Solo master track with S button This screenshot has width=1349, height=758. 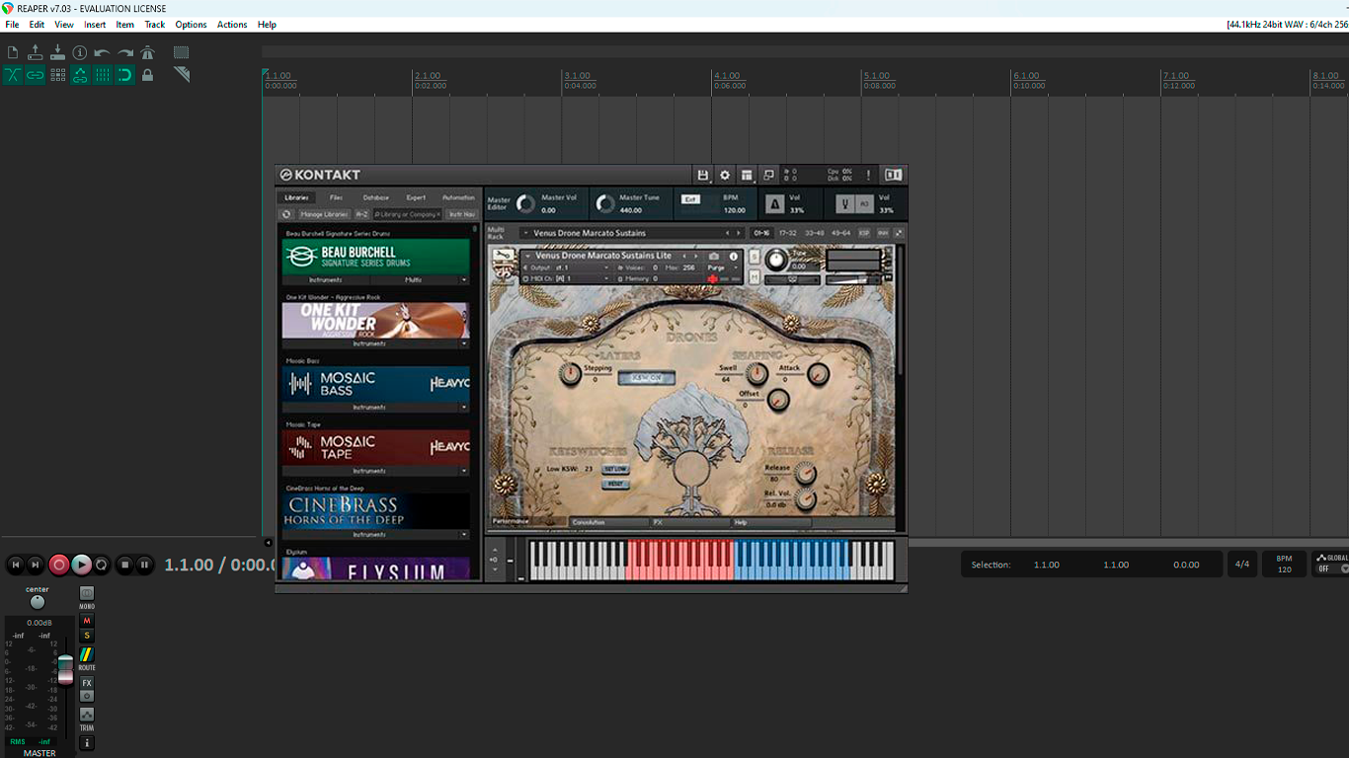point(87,636)
